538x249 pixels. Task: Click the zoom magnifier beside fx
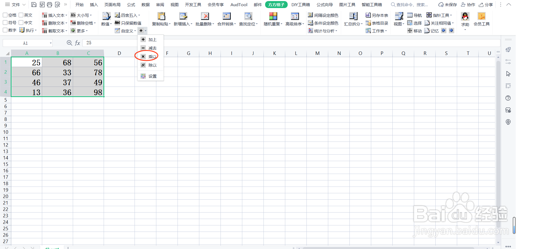pyautogui.click(x=69, y=43)
